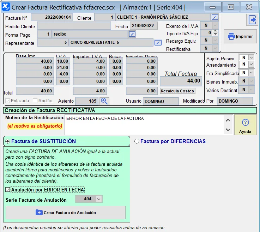This screenshot has height=232, width=260.
Task: Open the Sujeto Pasivo dropdown
Action: click(x=251, y=58)
